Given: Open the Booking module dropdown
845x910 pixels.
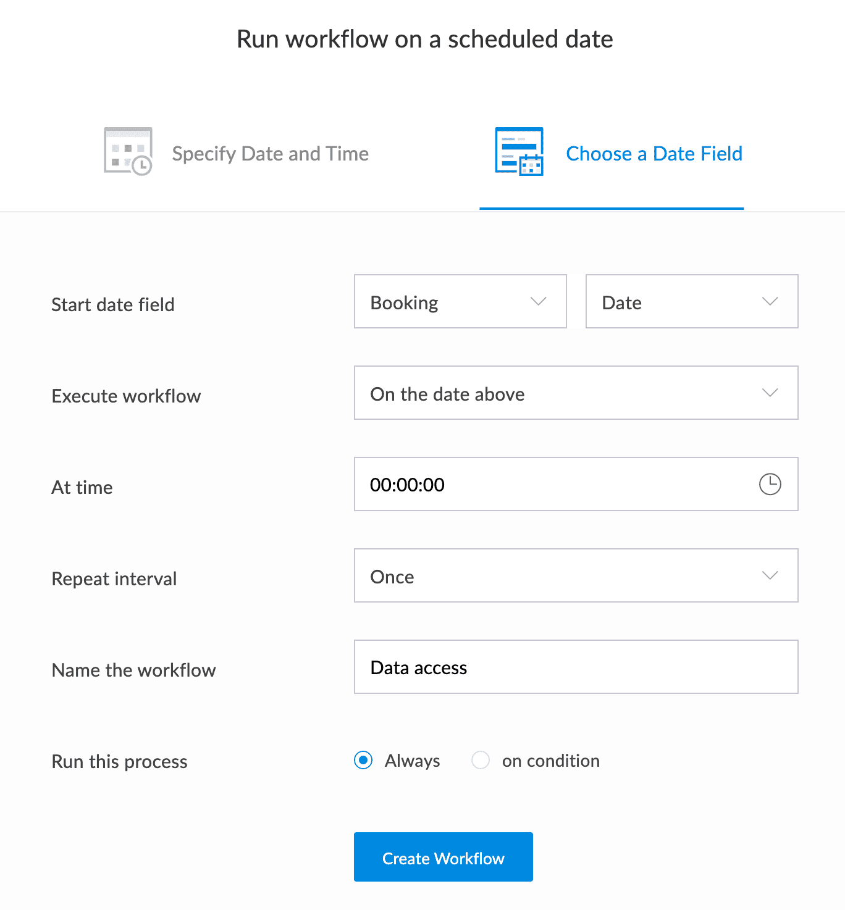Looking at the screenshot, I should [460, 301].
